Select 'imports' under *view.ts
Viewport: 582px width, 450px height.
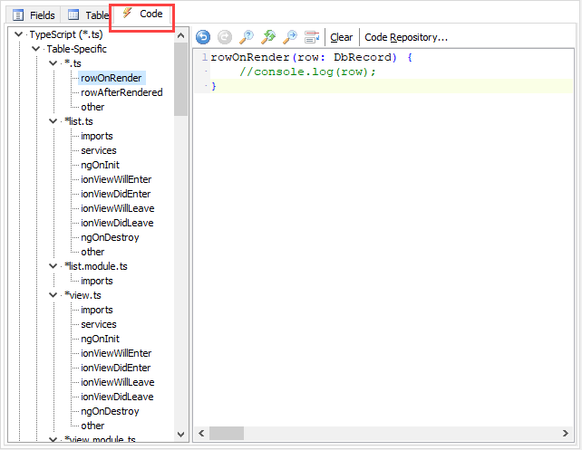(97, 310)
